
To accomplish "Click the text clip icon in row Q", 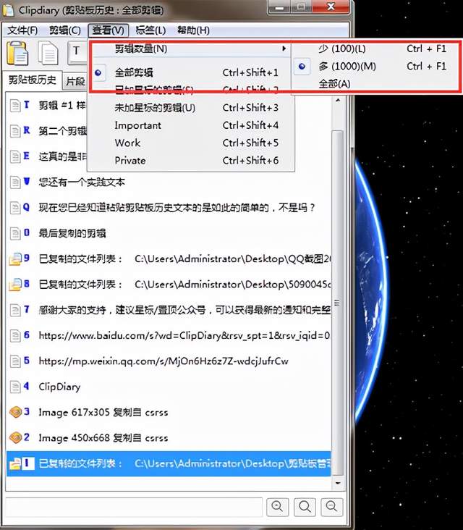I will (15, 208).
